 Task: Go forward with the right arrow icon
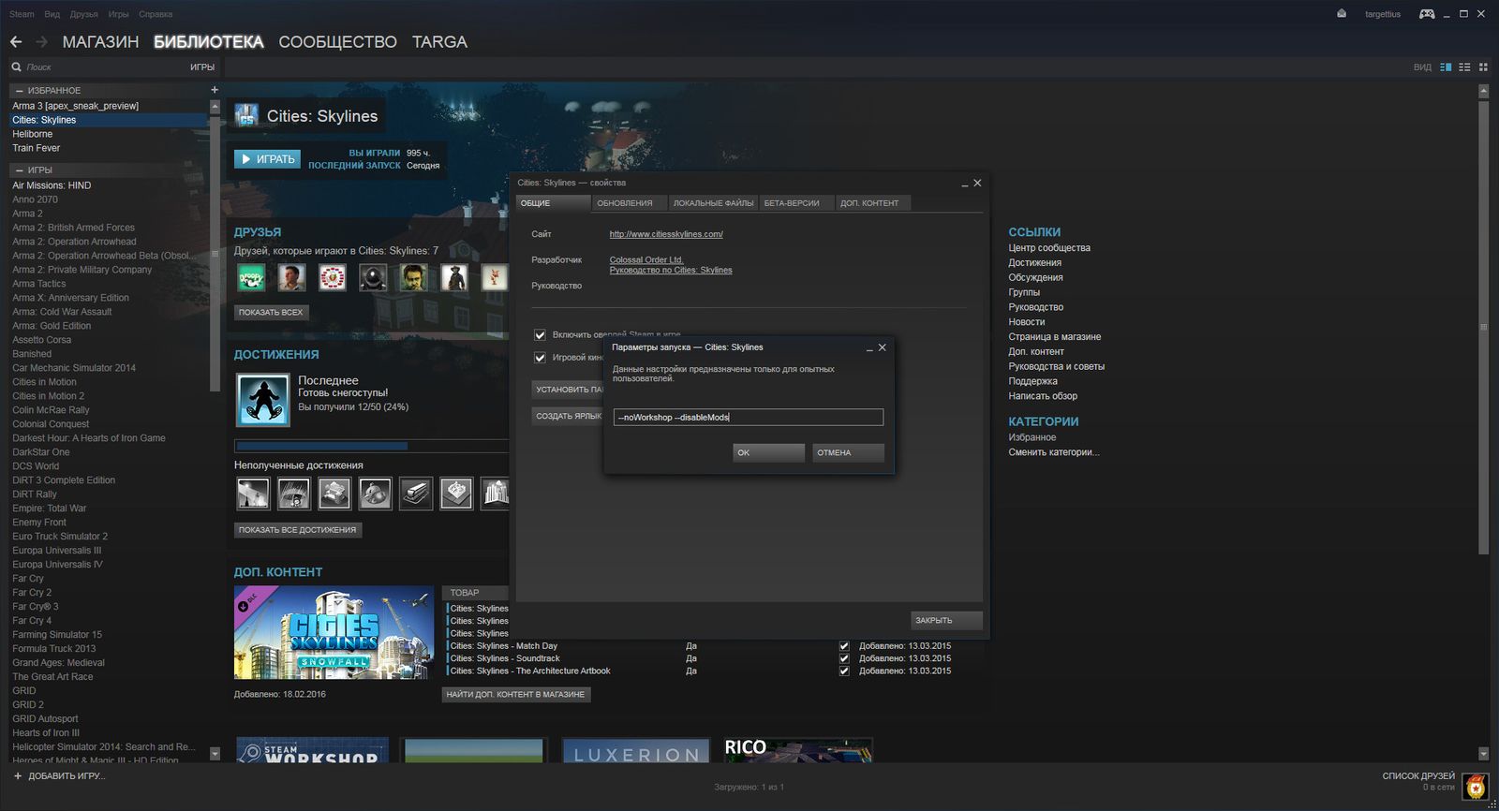click(41, 42)
